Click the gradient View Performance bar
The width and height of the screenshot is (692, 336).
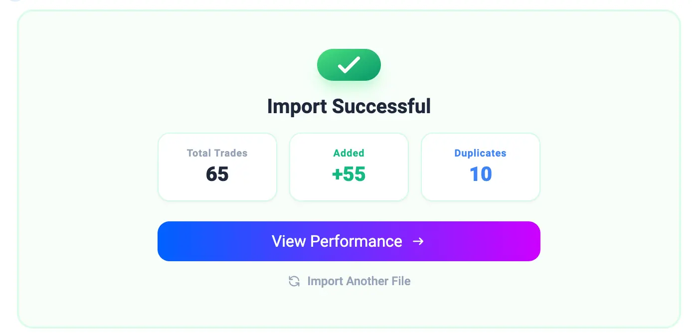(349, 241)
